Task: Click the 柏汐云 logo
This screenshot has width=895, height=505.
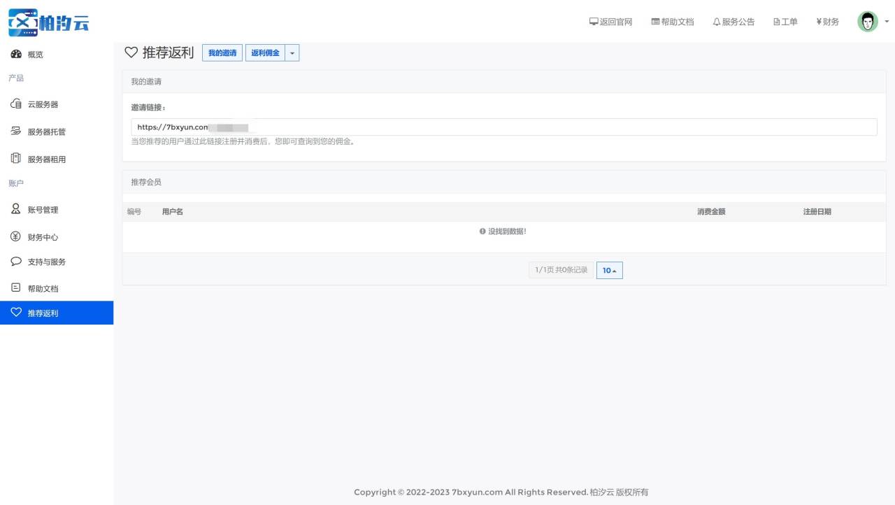Action: coord(49,22)
